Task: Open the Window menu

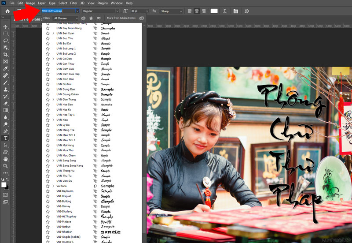Action: 117,3
